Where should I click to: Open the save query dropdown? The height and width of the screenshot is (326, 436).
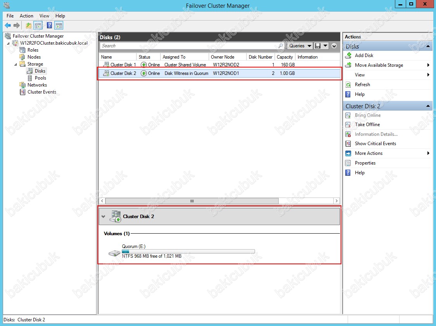coord(325,46)
